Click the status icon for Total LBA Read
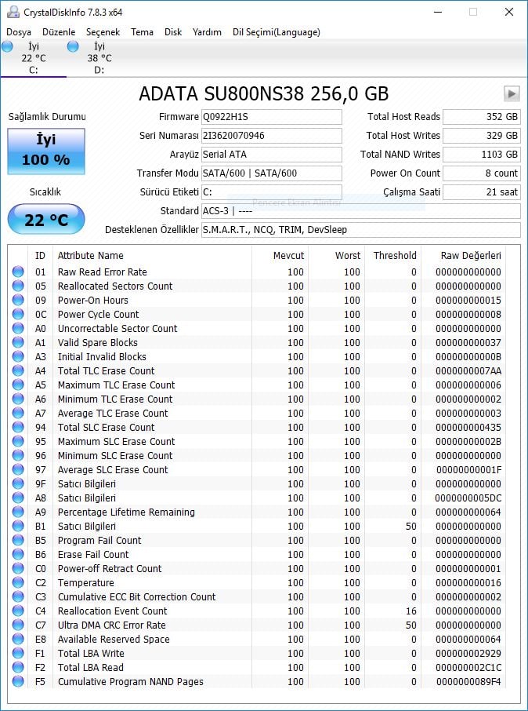 pyautogui.click(x=18, y=667)
